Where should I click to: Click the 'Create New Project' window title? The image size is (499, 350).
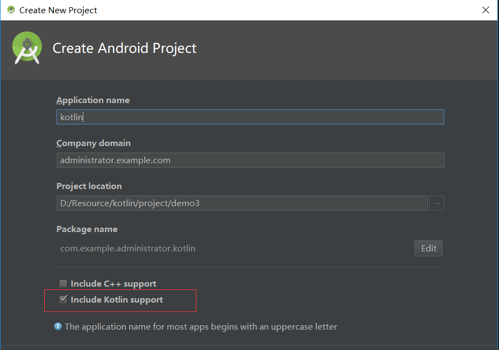coord(58,10)
